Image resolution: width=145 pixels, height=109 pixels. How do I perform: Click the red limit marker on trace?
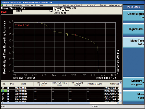pos(75,35)
